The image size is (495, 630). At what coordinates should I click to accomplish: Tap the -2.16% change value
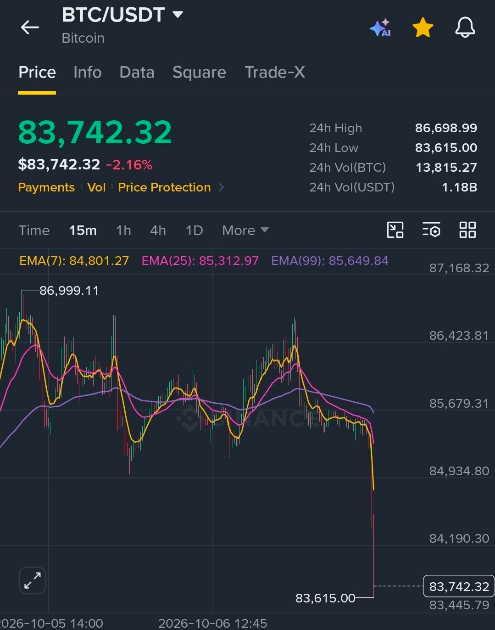point(129,165)
